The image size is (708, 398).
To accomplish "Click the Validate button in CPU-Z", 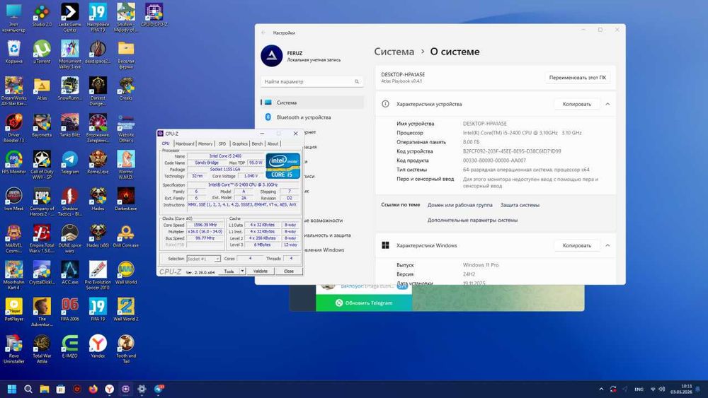I will pos(260,271).
